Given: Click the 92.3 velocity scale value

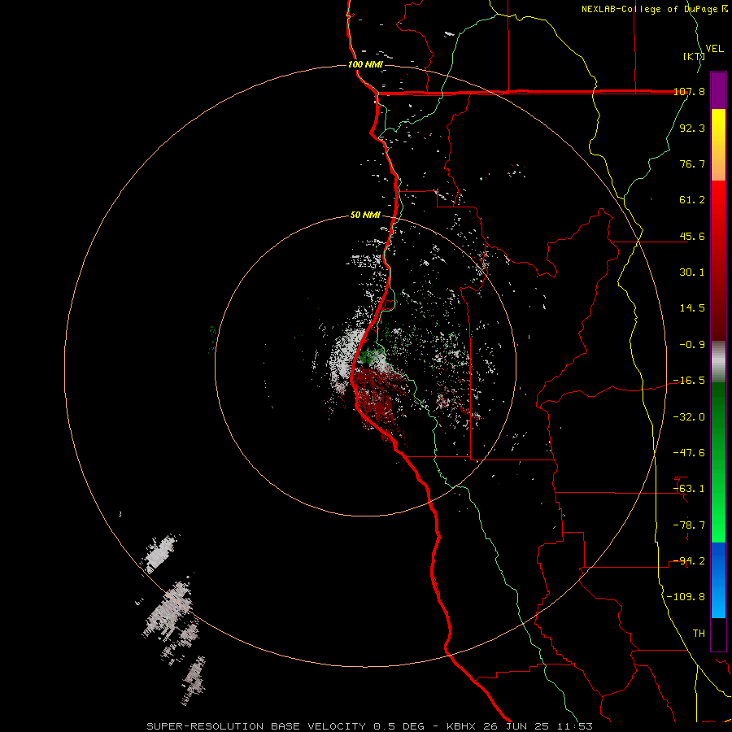Looking at the screenshot, I should coord(692,128).
